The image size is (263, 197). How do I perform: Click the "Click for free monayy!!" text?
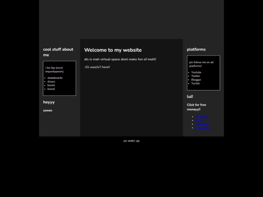196,107
